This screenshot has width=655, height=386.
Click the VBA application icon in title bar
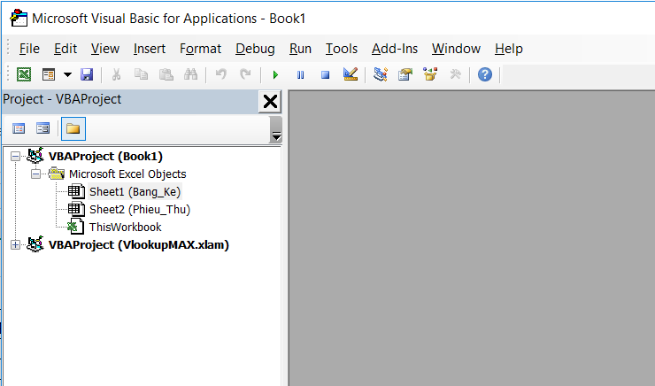19,18
